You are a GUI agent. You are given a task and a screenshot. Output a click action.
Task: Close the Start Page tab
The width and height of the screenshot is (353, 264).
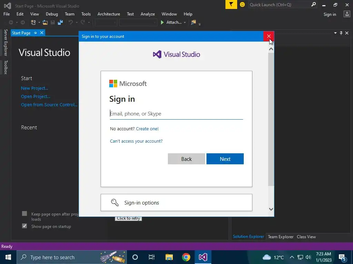42,33
